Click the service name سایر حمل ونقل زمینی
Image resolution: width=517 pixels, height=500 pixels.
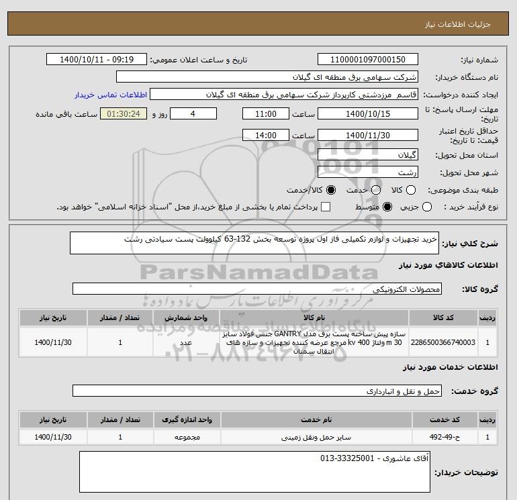tap(316, 437)
